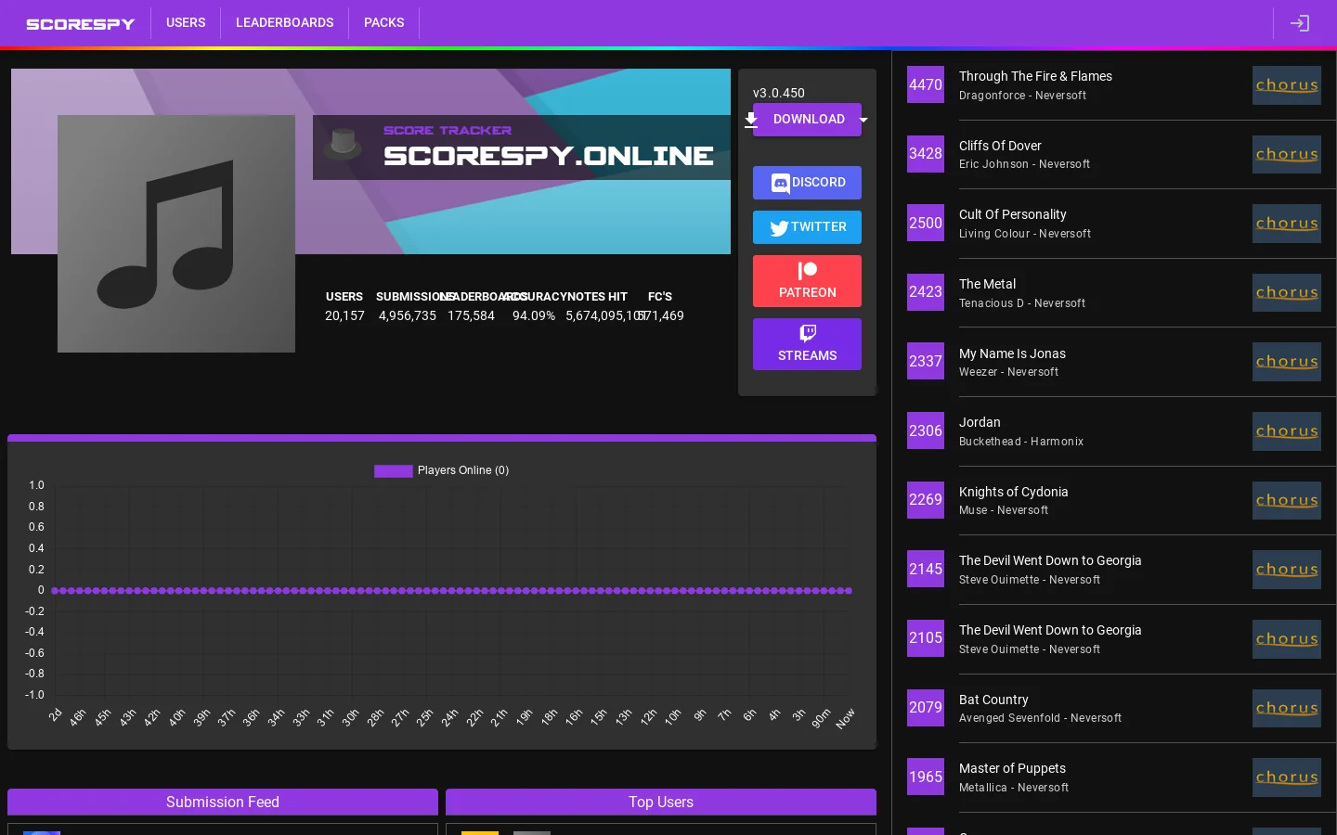Click the Download button
1337x835 pixels.
(x=807, y=120)
